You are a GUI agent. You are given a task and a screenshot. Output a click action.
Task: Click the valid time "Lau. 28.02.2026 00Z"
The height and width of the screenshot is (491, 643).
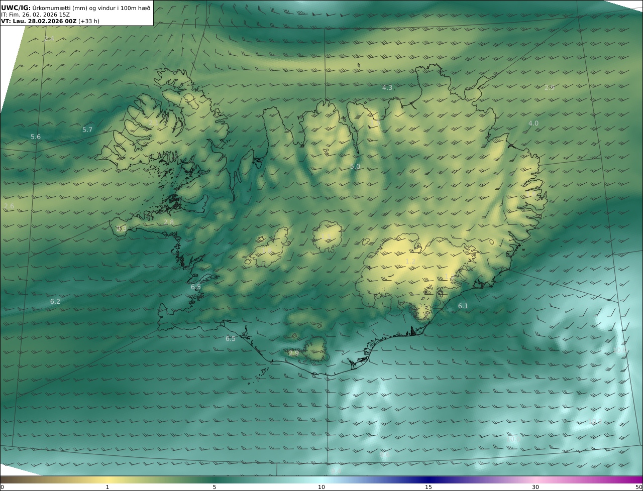click(x=44, y=21)
